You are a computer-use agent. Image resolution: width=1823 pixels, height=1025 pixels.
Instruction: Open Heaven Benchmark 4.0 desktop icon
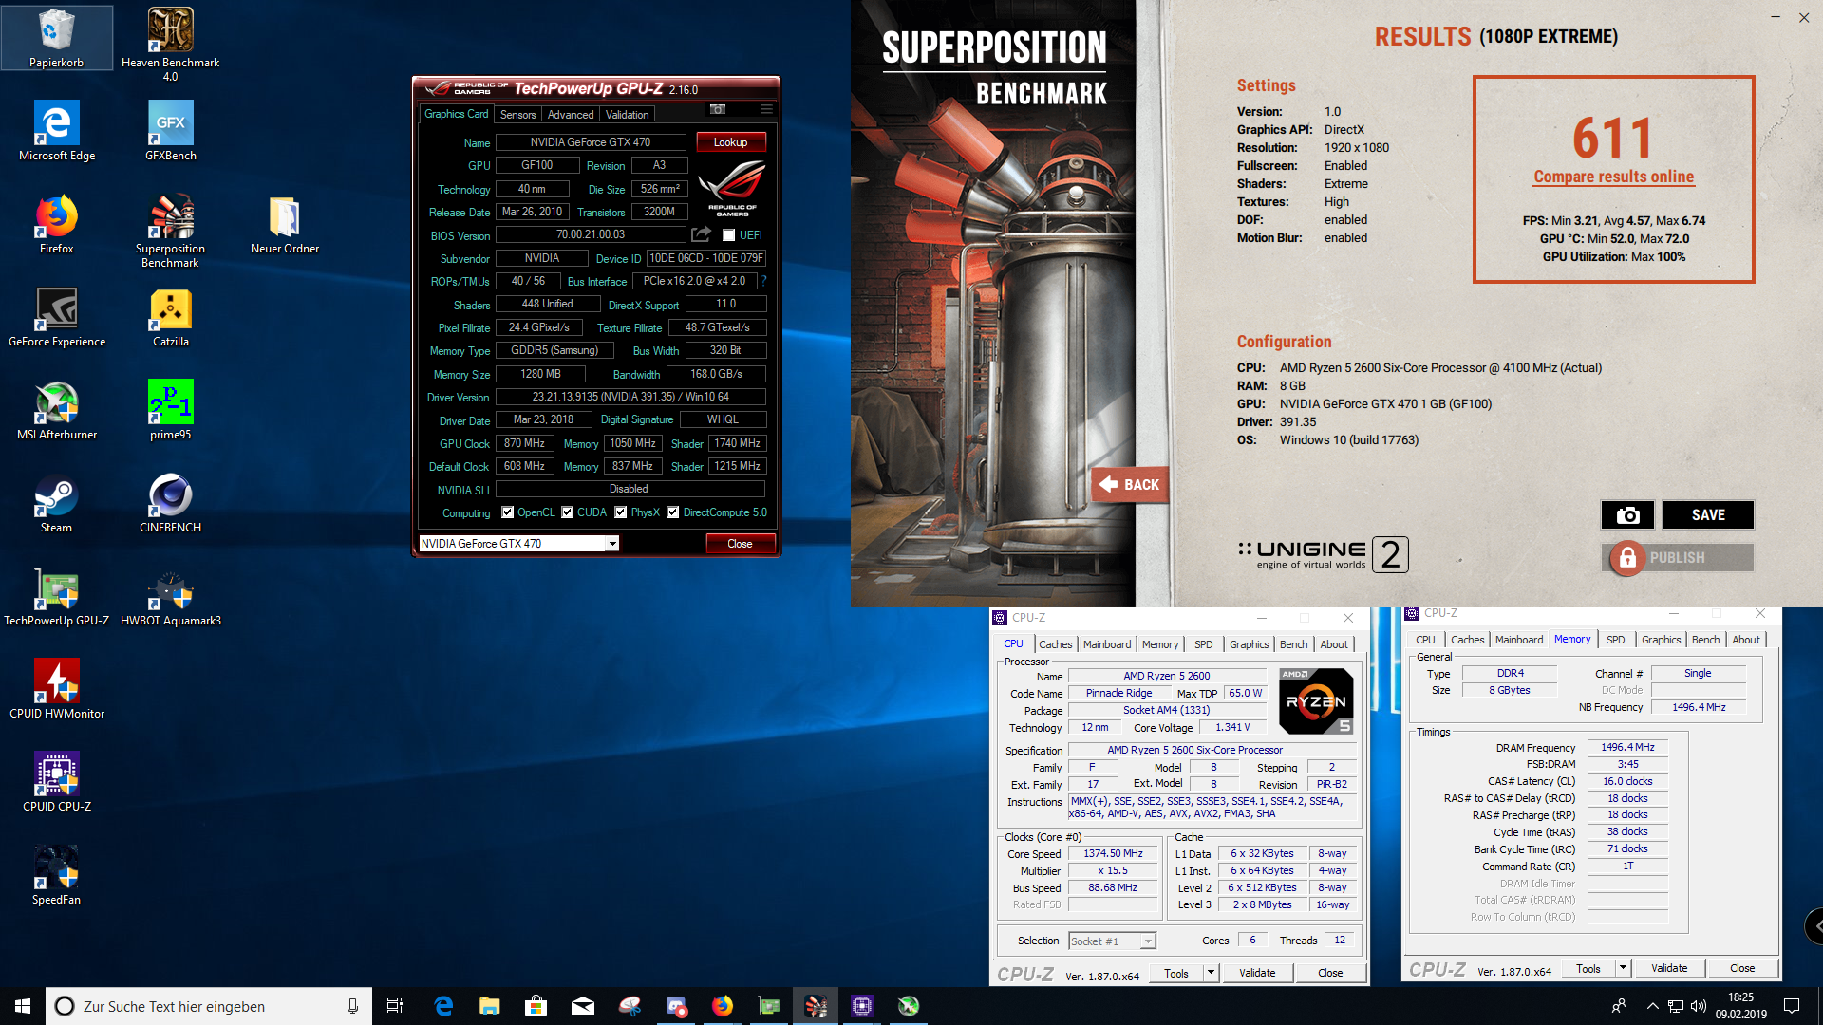(x=171, y=44)
